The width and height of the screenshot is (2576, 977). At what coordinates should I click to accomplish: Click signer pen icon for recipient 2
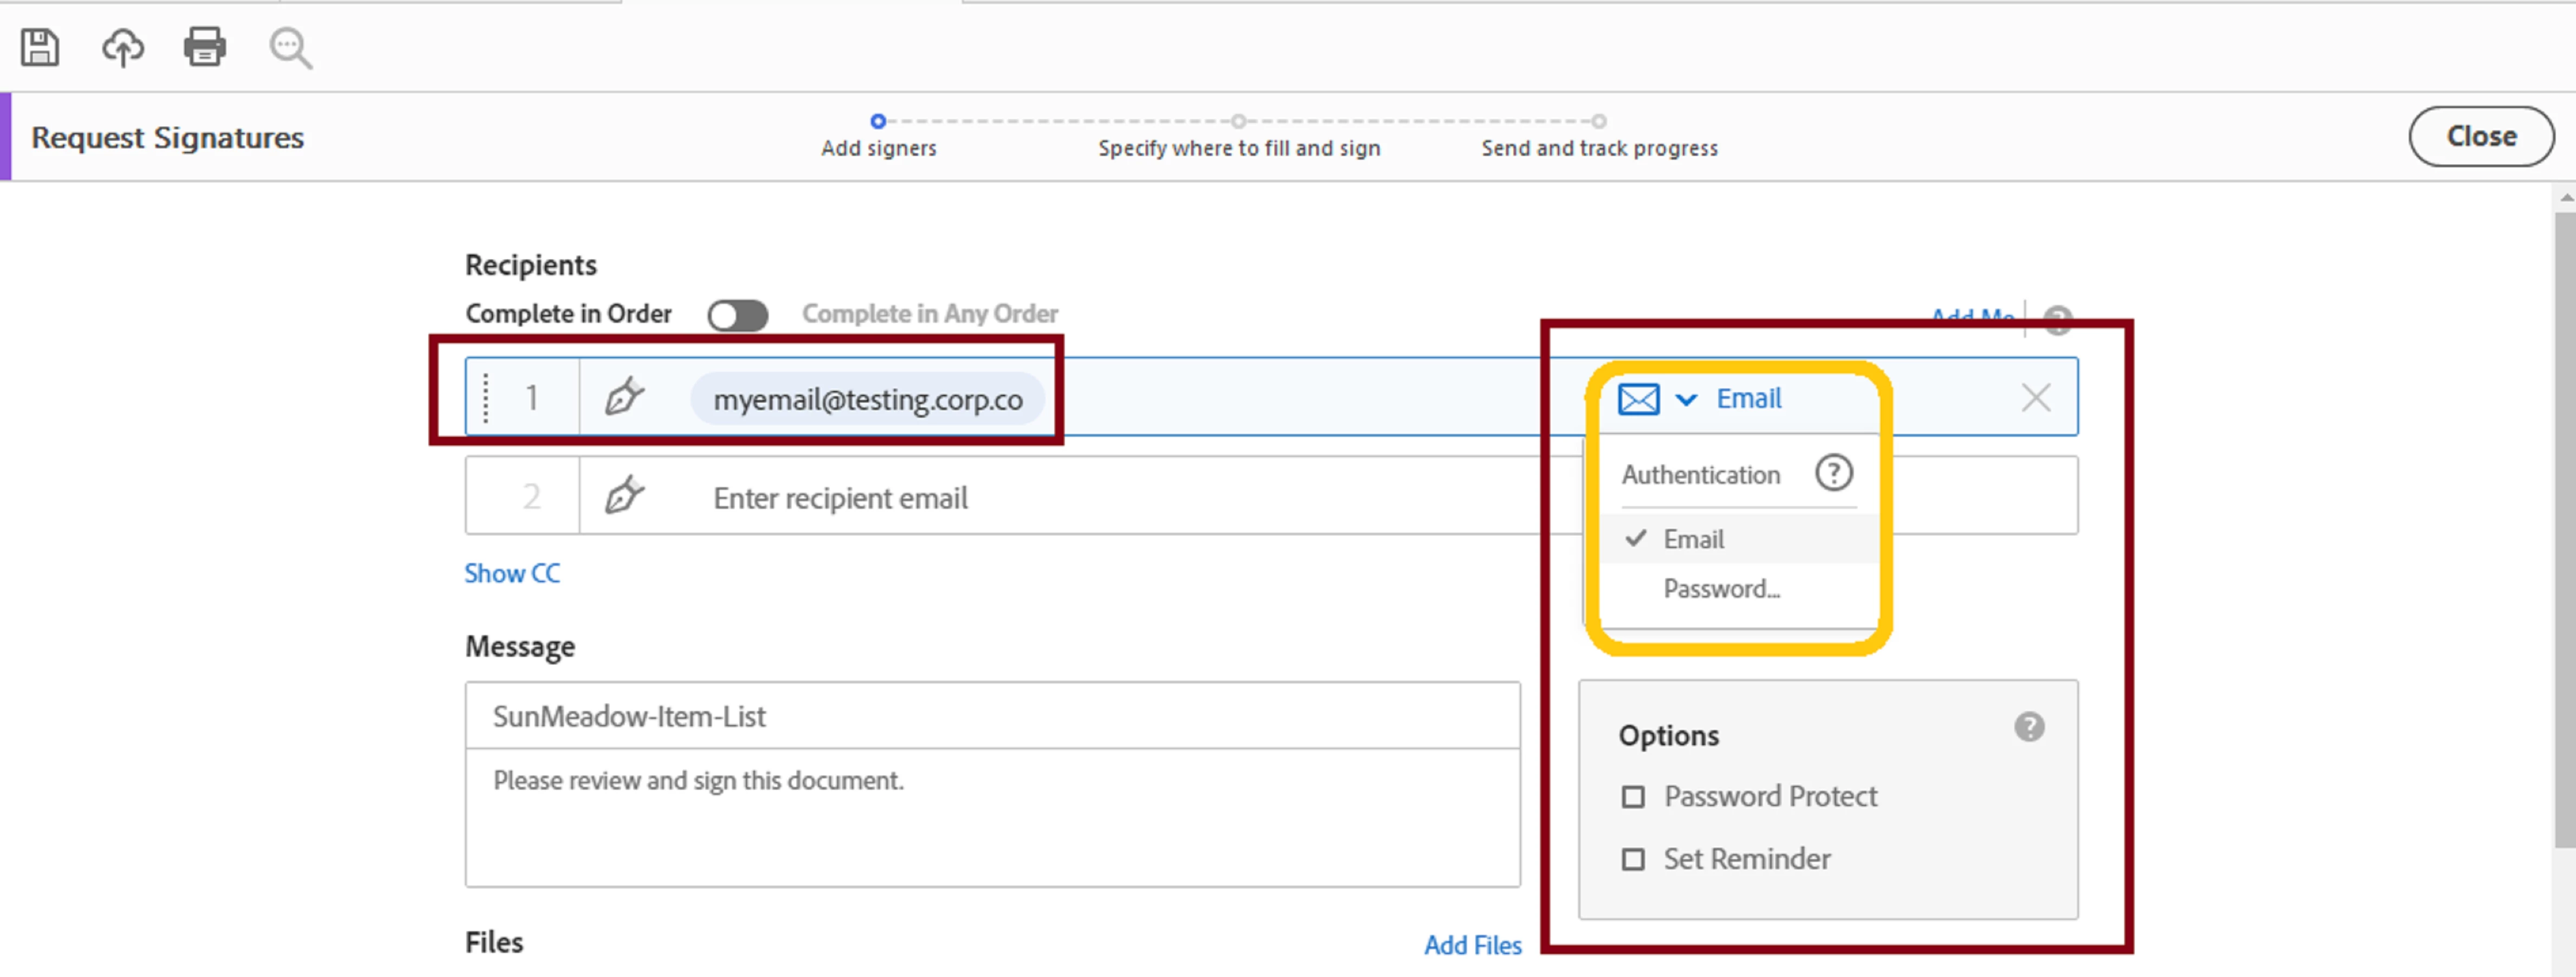click(x=624, y=495)
